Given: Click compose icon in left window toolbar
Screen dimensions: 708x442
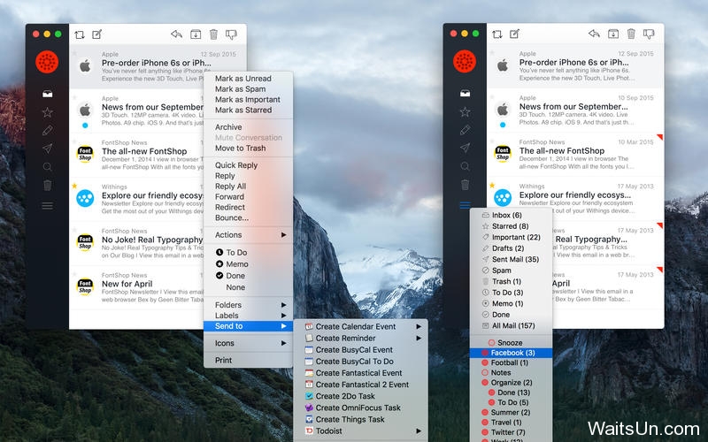Looking at the screenshot, I should tap(97, 34).
